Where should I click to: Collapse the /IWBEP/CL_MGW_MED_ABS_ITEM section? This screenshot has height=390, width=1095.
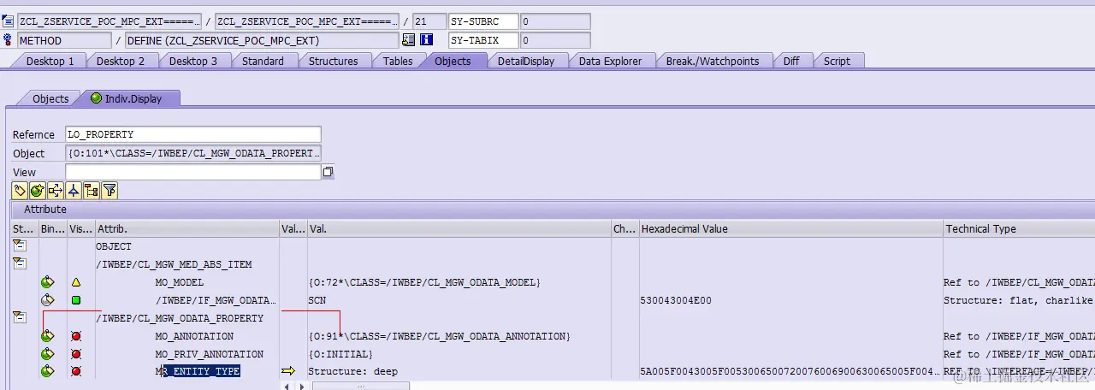click(19, 264)
